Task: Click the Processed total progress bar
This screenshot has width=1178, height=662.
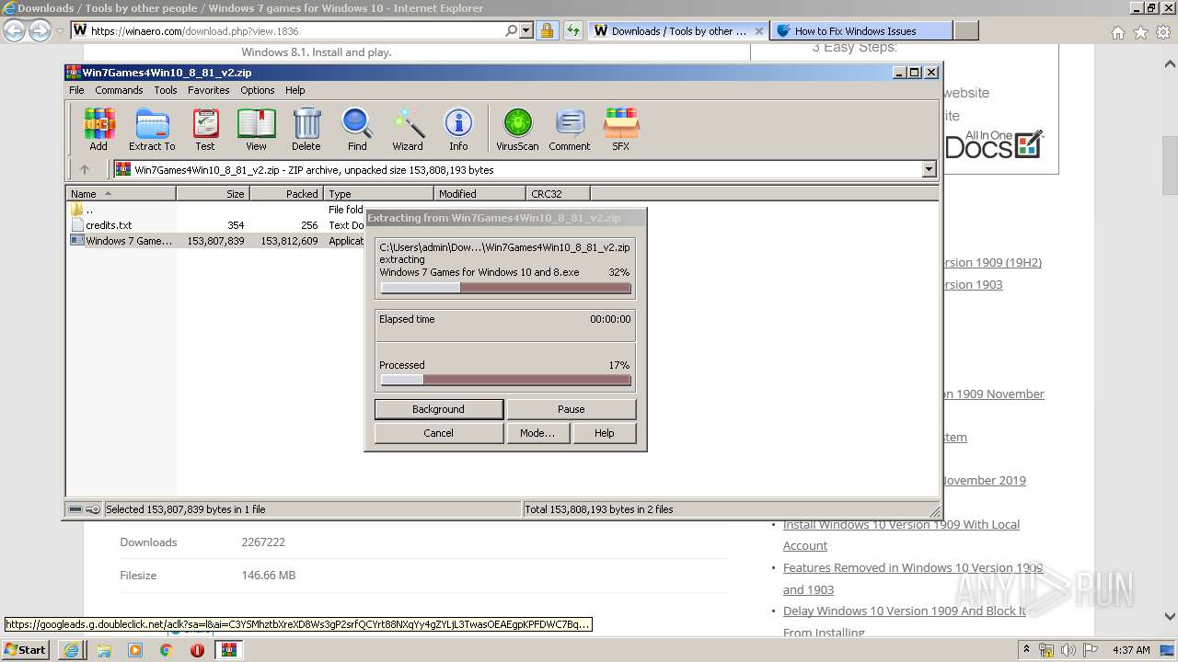Action: 505,380
